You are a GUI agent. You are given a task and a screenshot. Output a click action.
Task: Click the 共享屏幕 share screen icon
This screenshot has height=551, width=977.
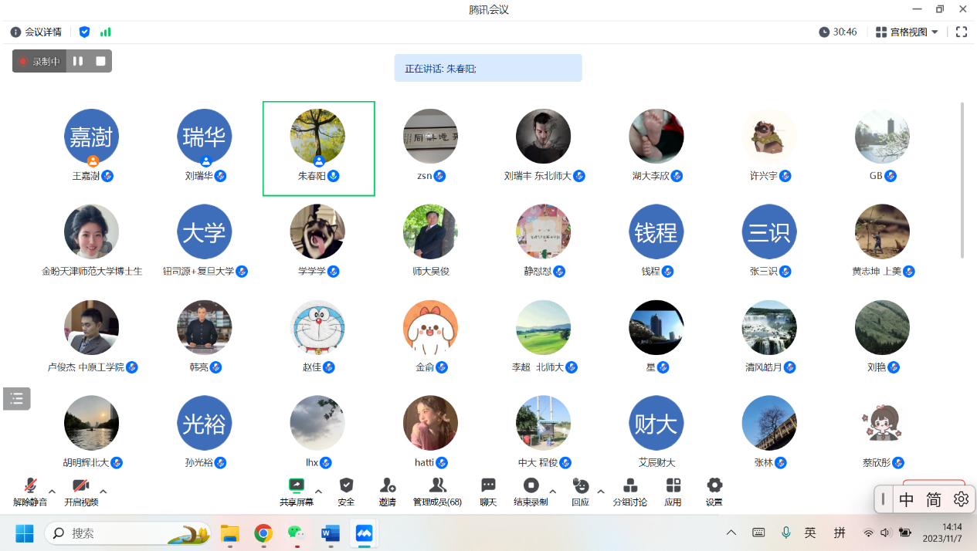[x=297, y=486]
